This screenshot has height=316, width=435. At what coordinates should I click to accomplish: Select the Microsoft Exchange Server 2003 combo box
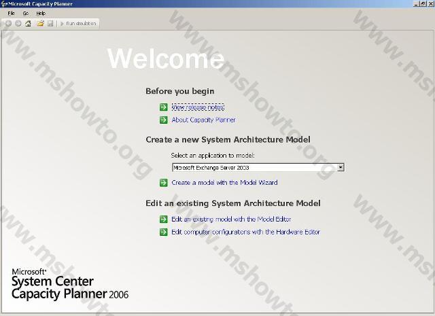pos(258,168)
